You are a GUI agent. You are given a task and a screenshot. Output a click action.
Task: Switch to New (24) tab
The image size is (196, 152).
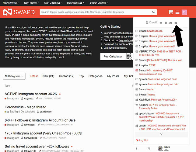click(48, 76)
